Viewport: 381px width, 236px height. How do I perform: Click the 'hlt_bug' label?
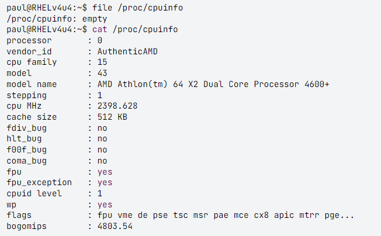[x=23, y=139]
